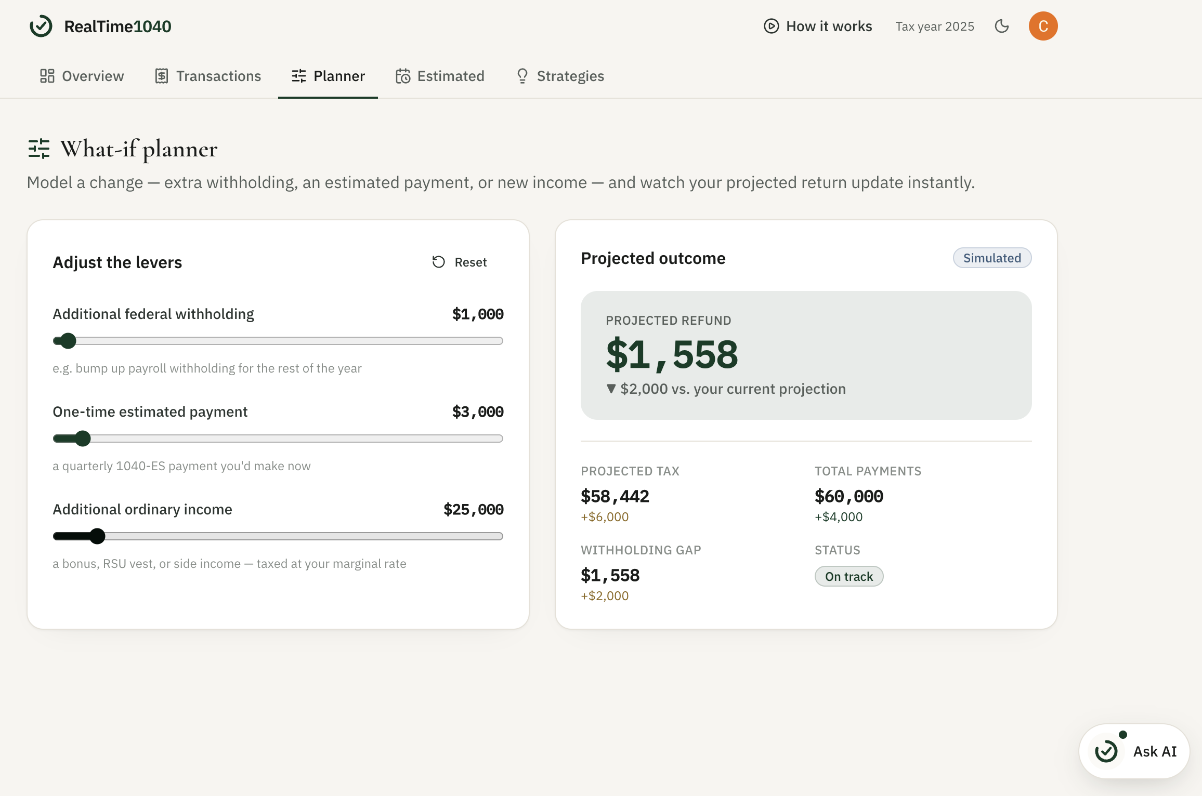
Task: Click the Simulated badge
Action: coord(992,258)
